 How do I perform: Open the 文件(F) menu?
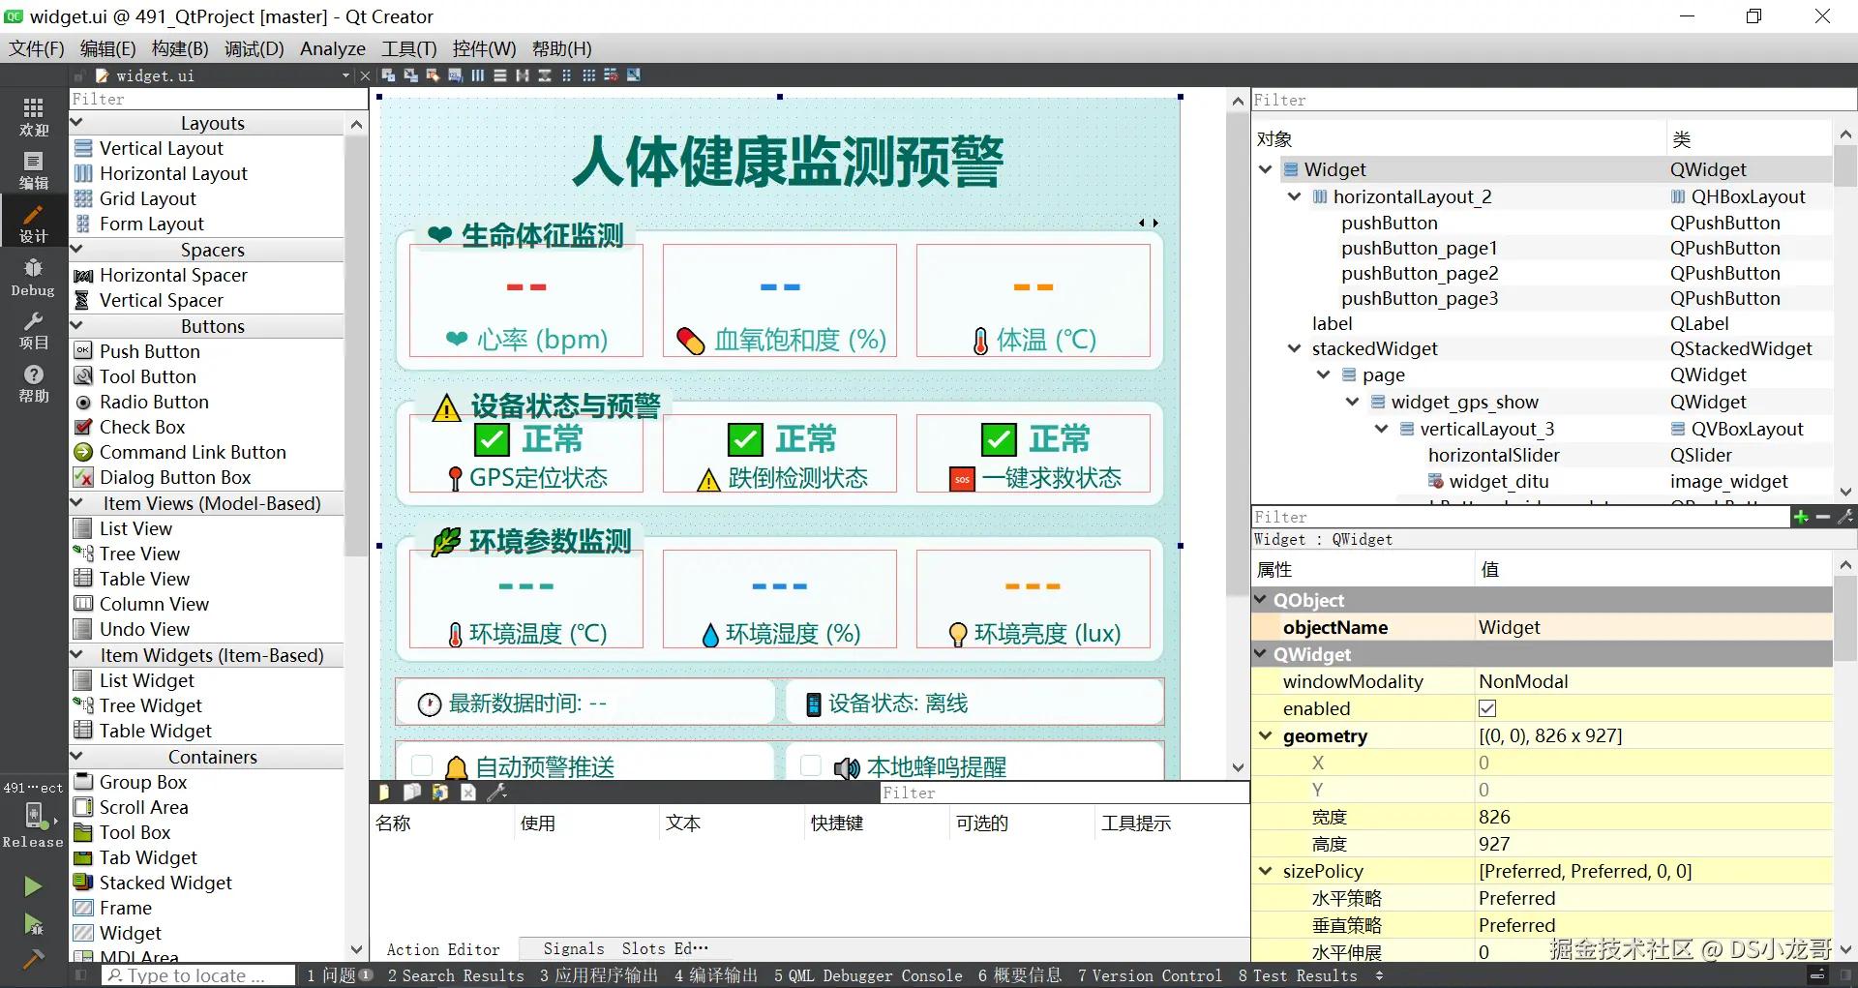37,48
